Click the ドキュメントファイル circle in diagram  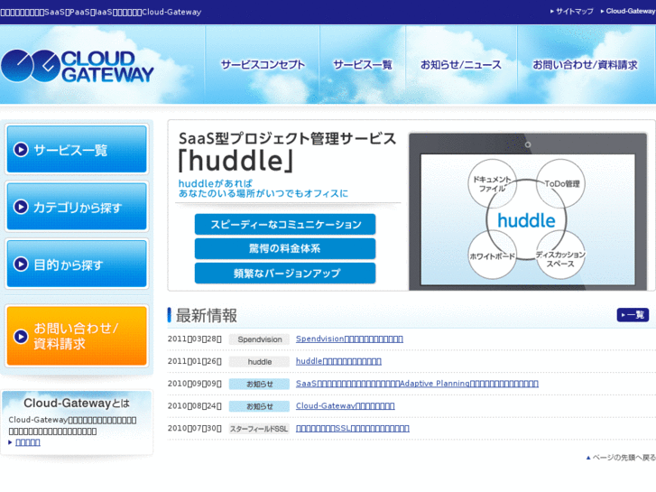(493, 183)
